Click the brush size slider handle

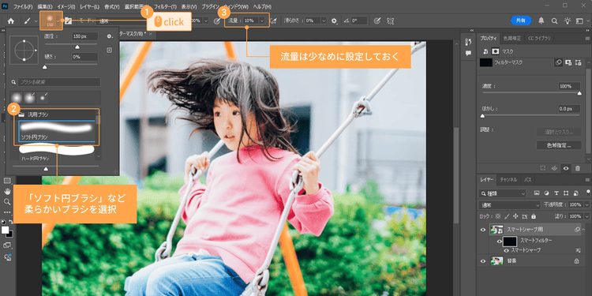tap(77, 47)
